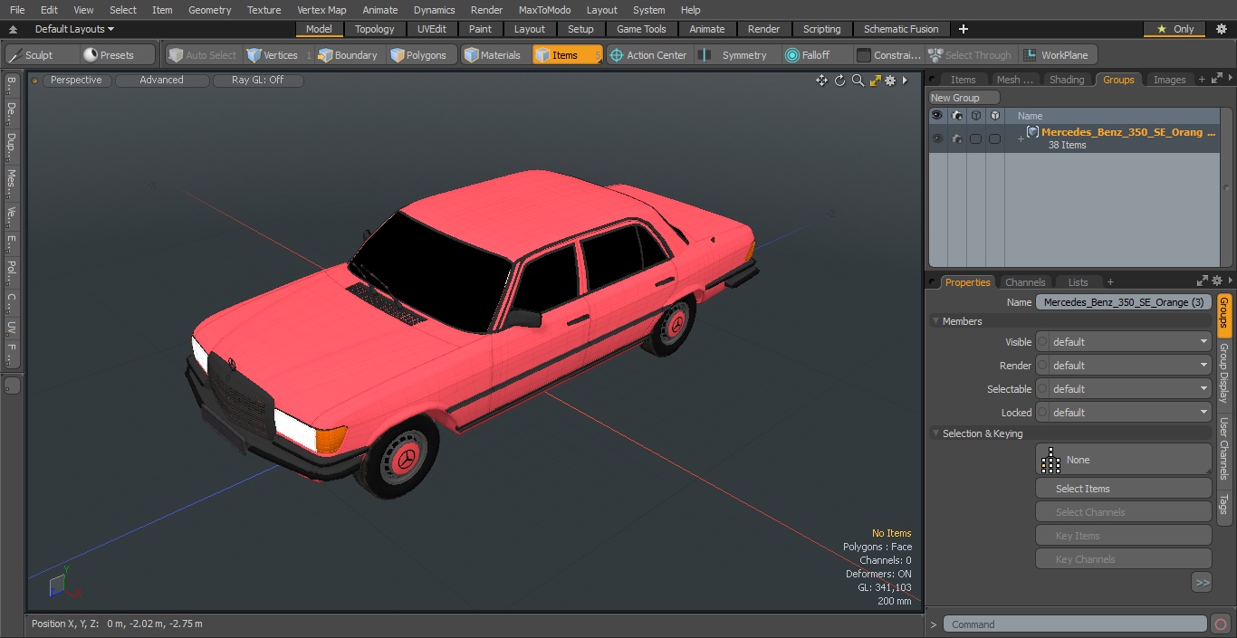Open the Locked dropdown
This screenshot has height=638, width=1237.
[x=1123, y=413]
